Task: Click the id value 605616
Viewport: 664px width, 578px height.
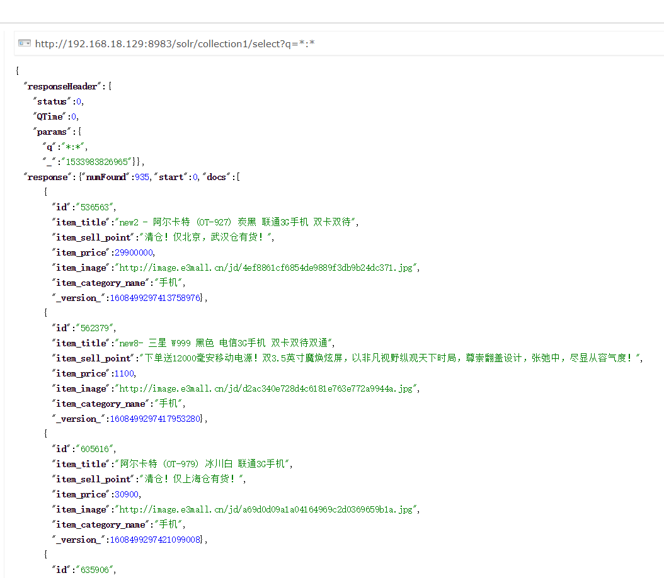Action: pos(95,449)
